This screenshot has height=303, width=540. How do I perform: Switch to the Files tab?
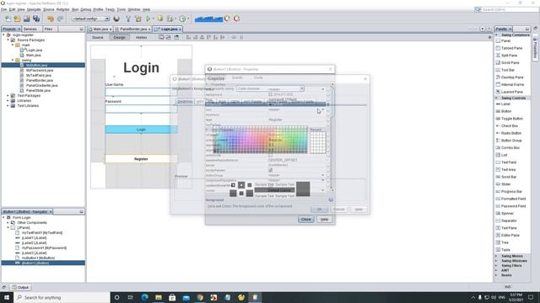[48, 29]
